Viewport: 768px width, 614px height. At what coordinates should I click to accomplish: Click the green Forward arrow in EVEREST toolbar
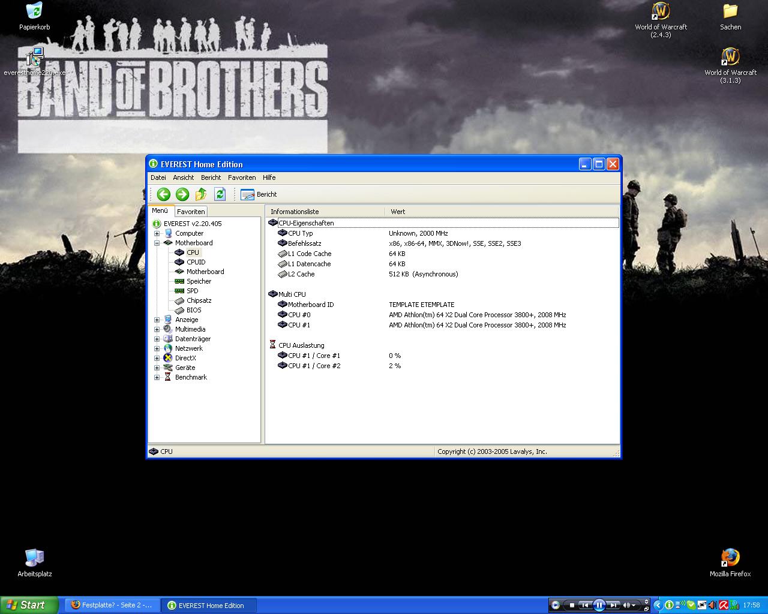pos(182,194)
